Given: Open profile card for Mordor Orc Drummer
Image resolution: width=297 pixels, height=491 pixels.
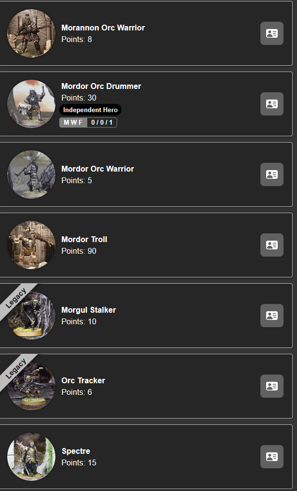Looking at the screenshot, I should coord(272,104).
